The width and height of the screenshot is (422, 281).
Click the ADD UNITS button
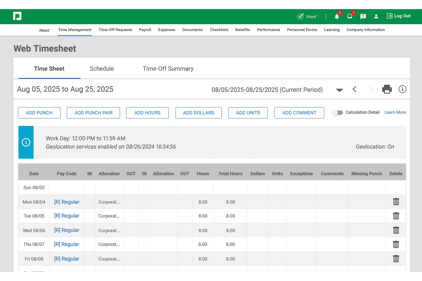(248, 113)
